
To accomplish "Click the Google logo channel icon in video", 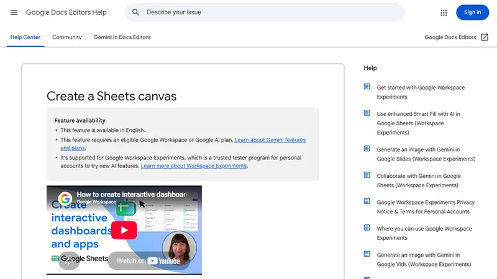I will (65, 198).
